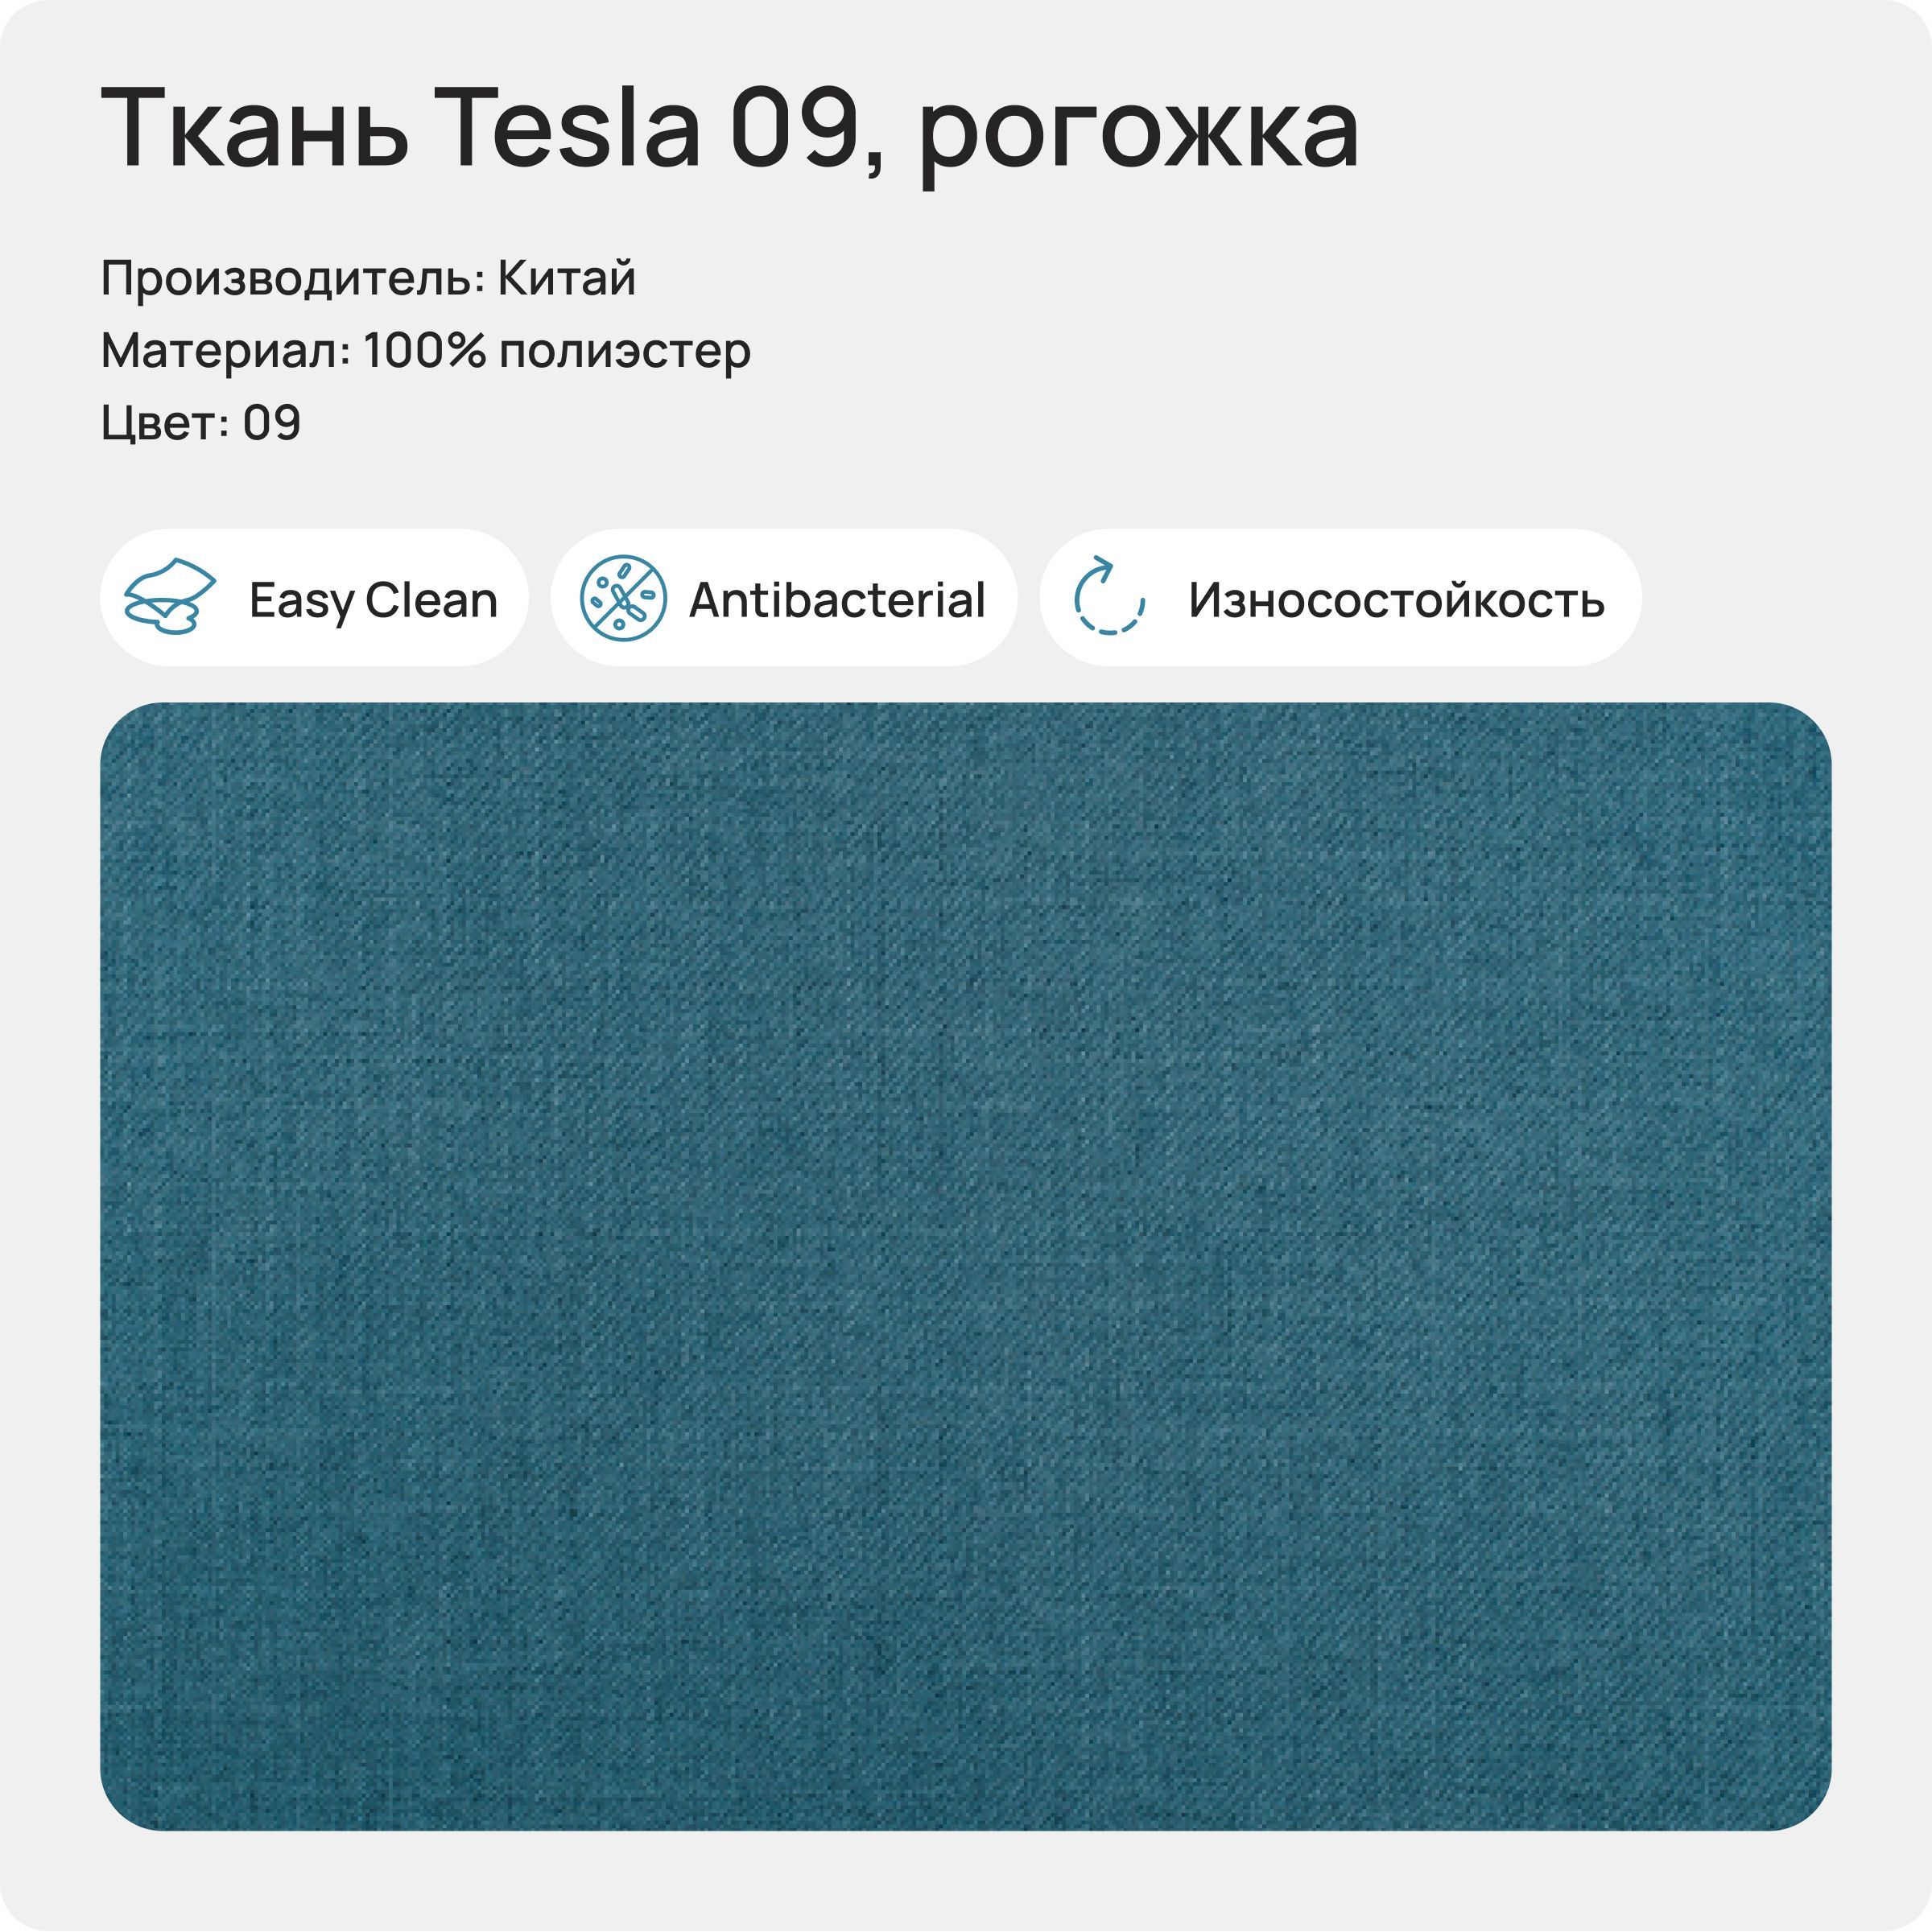1932x1932 pixels.
Task: Click the Износостойкость label text
Action: click(1396, 601)
